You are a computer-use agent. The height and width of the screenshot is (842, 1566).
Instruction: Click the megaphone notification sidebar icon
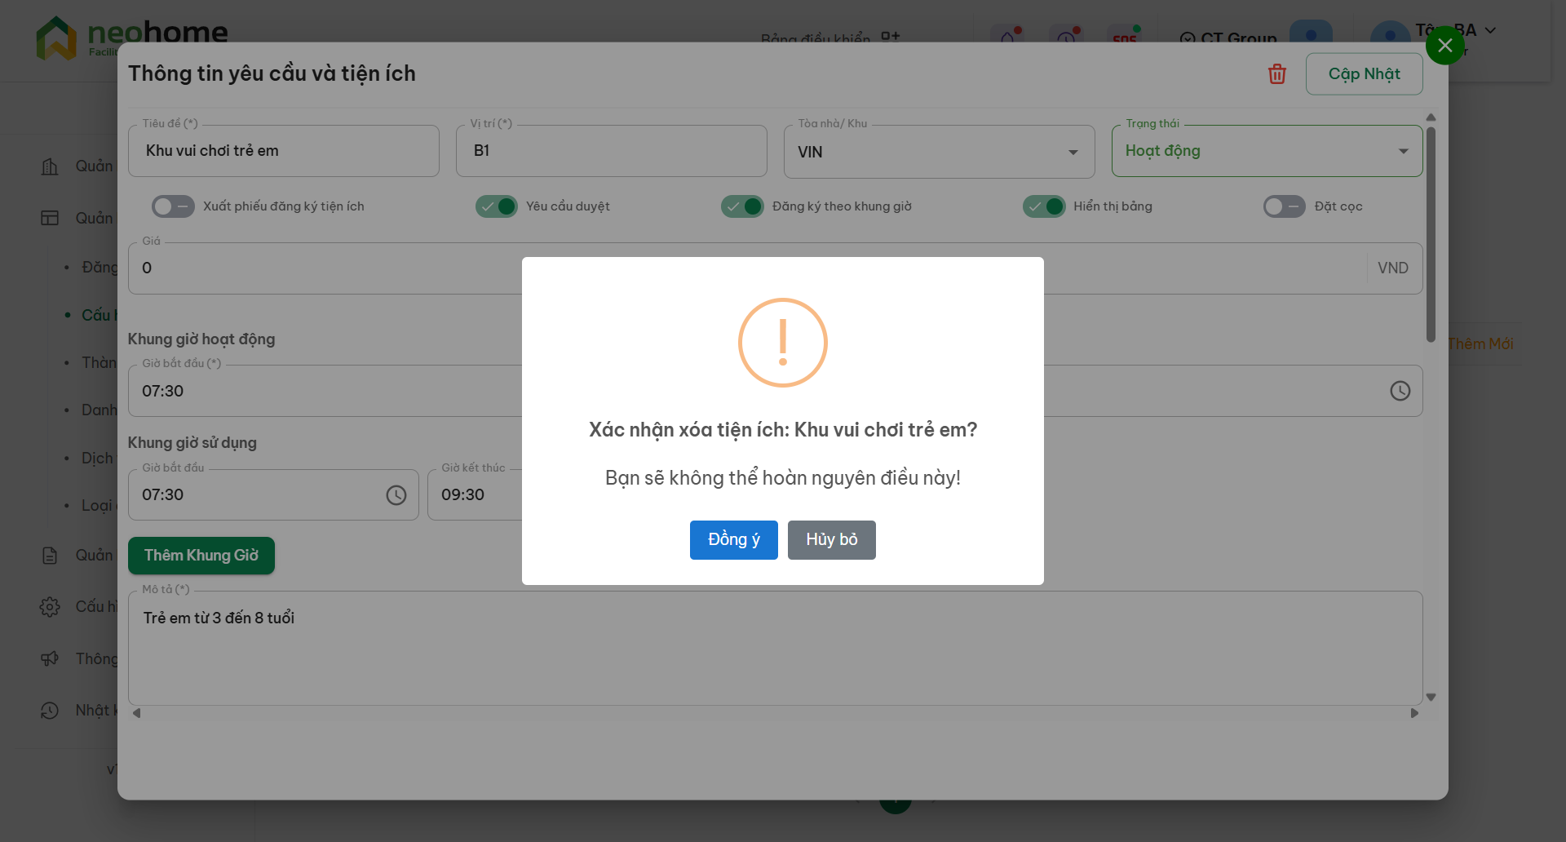(x=50, y=658)
